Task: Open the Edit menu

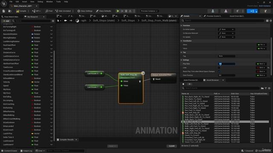Action: 17,2
